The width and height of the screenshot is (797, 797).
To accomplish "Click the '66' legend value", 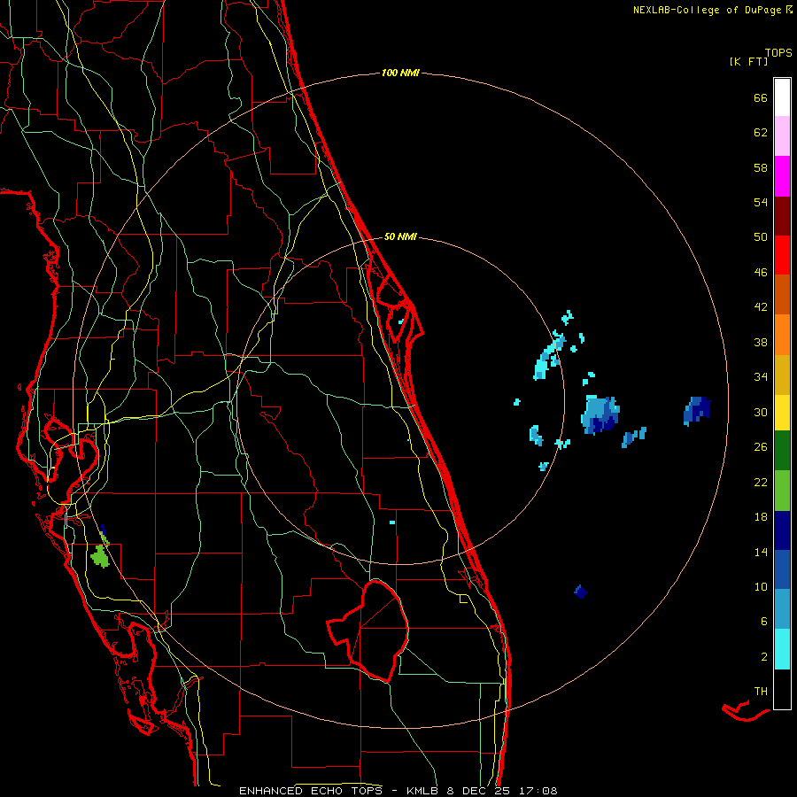I will [x=761, y=97].
